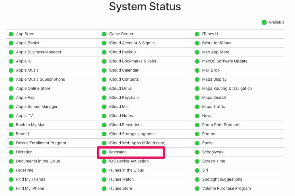Viewport: 295px width, 196px height.
Task: Select the Volume Purchase Program entry
Action: (226, 189)
